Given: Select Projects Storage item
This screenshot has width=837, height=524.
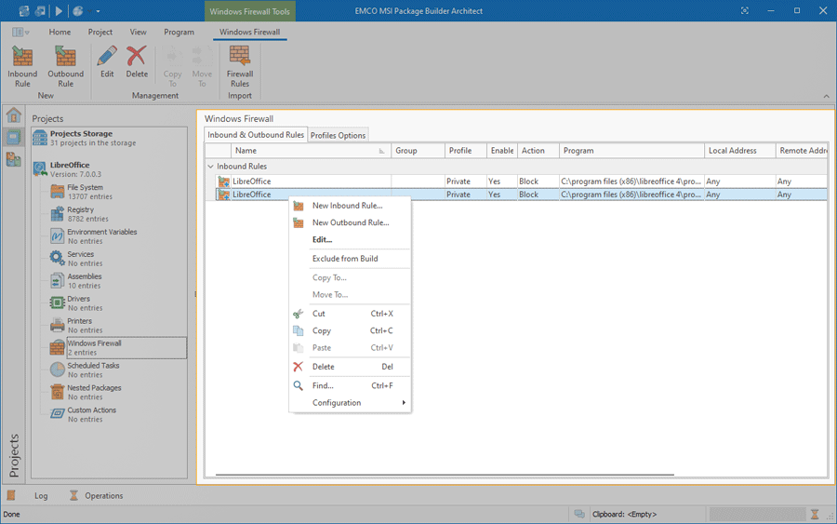Looking at the screenshot, I should coord(109,138).
